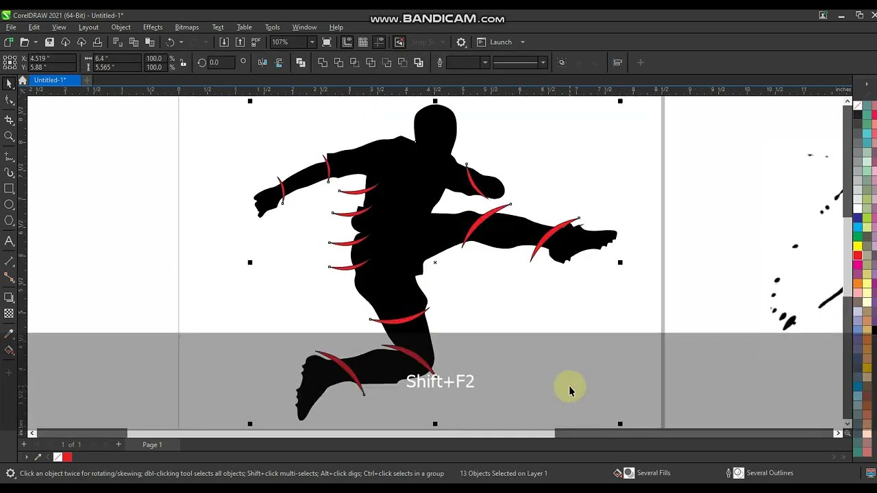Click the Print icon
The image size is (877, 493).
point(97,42)
